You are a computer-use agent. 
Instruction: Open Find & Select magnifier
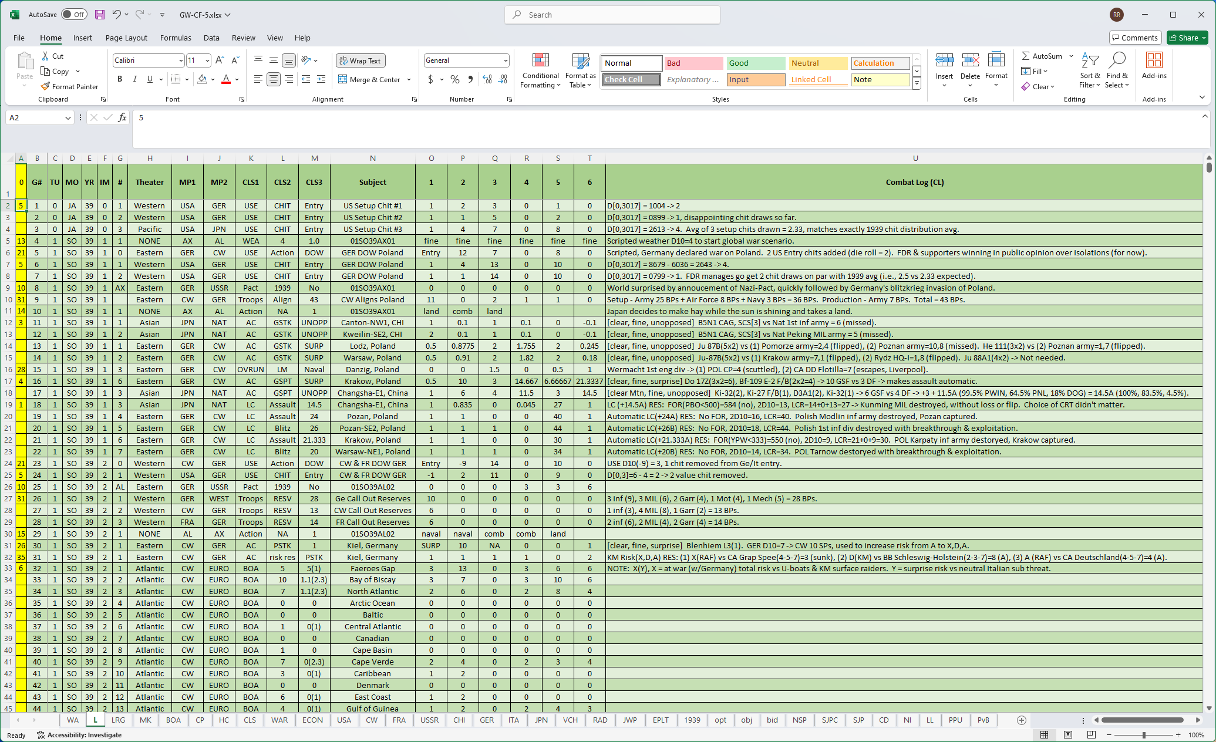[1117, 70]
